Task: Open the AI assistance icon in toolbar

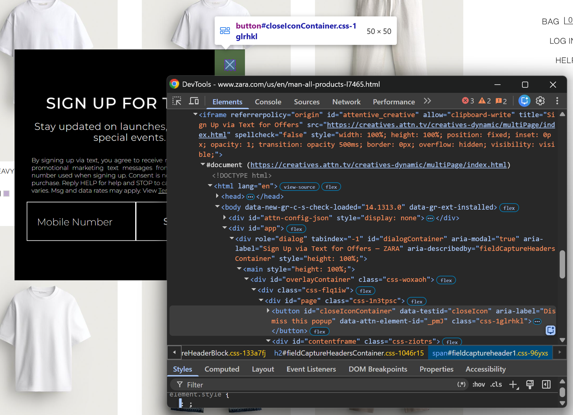Action: [524, 101]
